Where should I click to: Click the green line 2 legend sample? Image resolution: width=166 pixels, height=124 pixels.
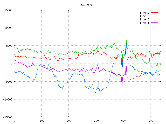click(155, 16)
